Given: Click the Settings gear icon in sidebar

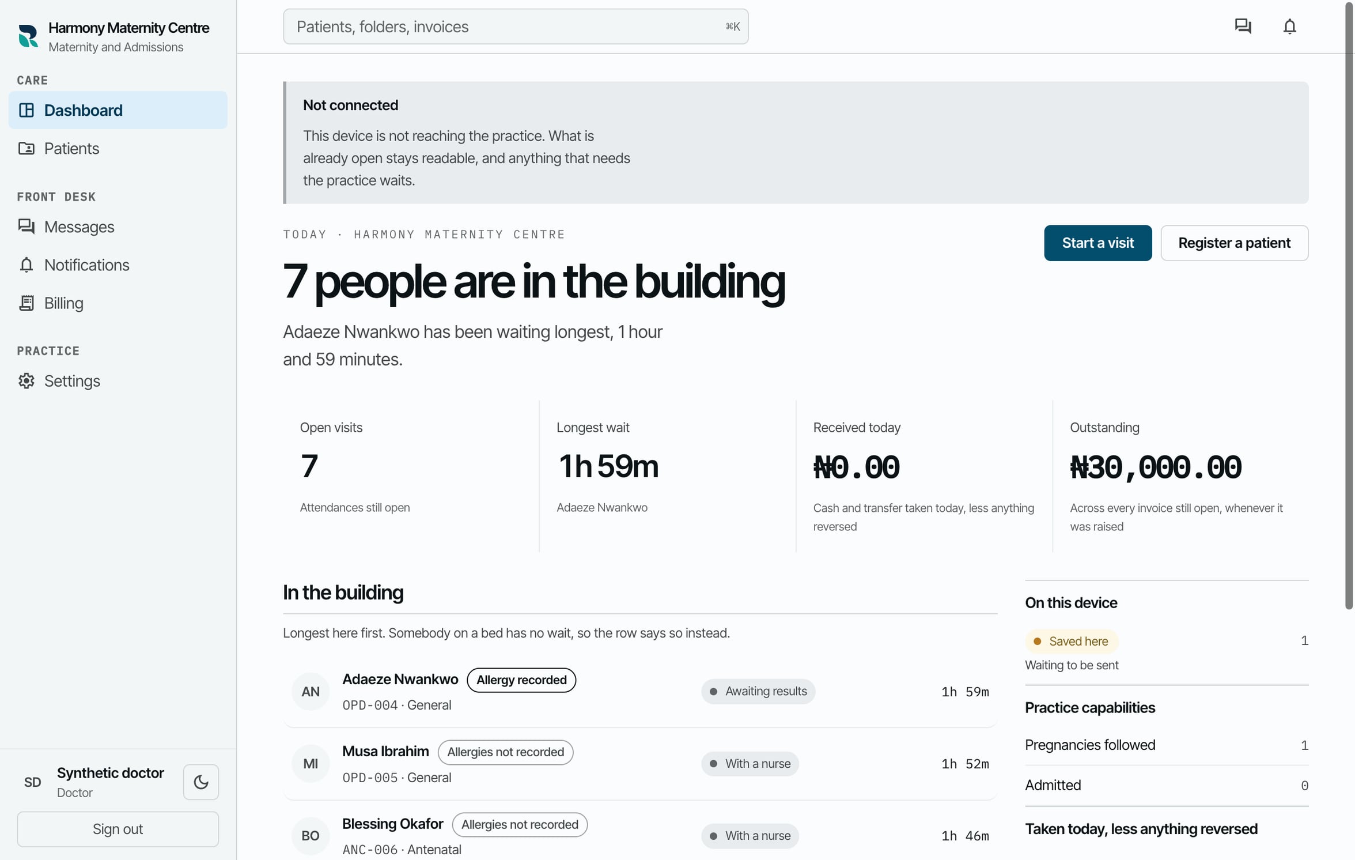Looking at the screenshot, I should click(27, 381).
